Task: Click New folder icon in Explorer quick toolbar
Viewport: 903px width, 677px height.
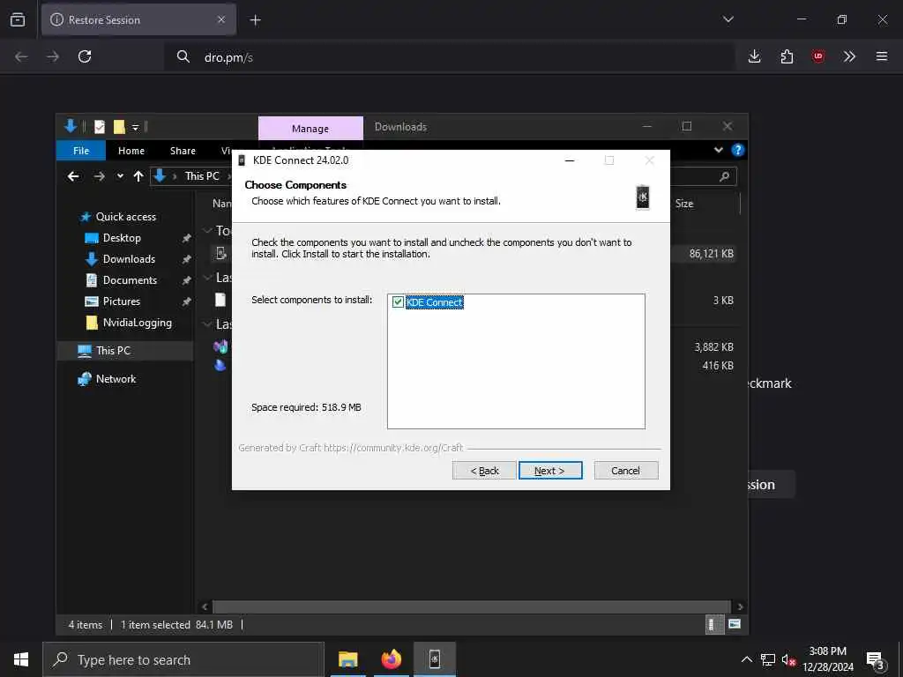Action: (119, 127)
